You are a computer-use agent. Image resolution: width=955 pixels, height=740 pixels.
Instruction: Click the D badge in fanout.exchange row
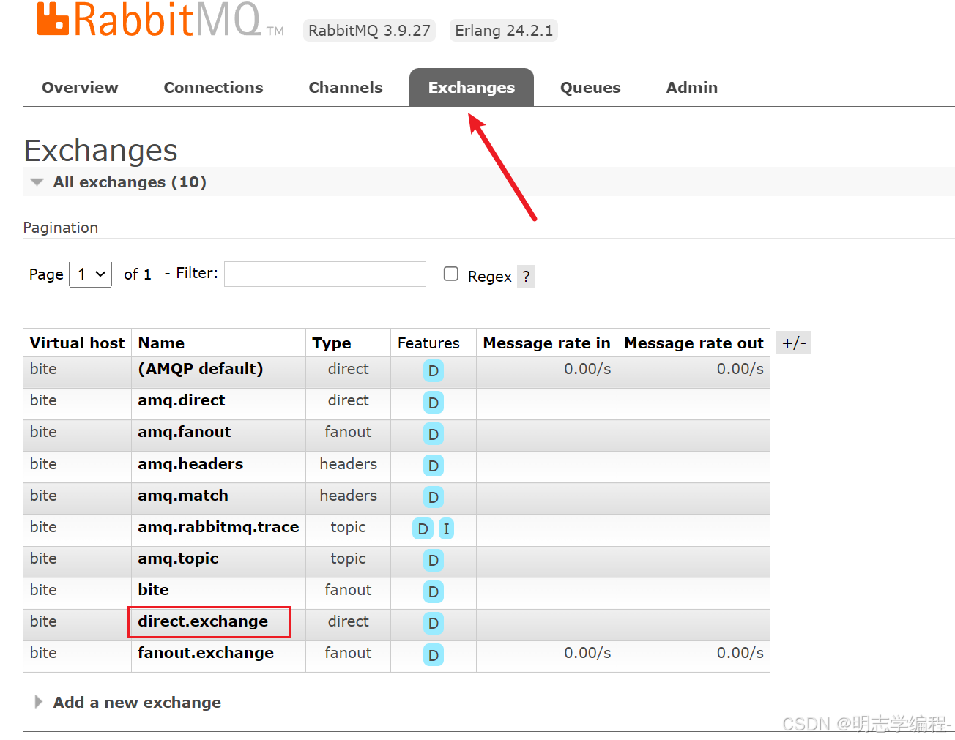433,655
